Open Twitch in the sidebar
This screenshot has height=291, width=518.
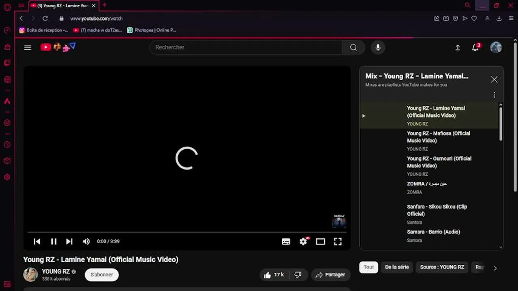coord(7,63)
